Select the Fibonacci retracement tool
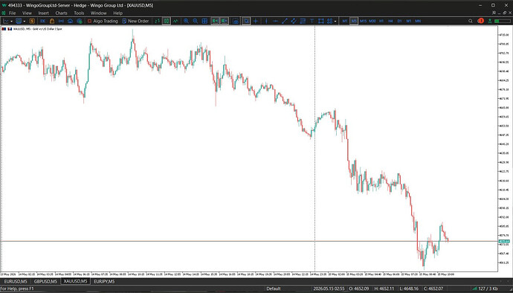 303,21
